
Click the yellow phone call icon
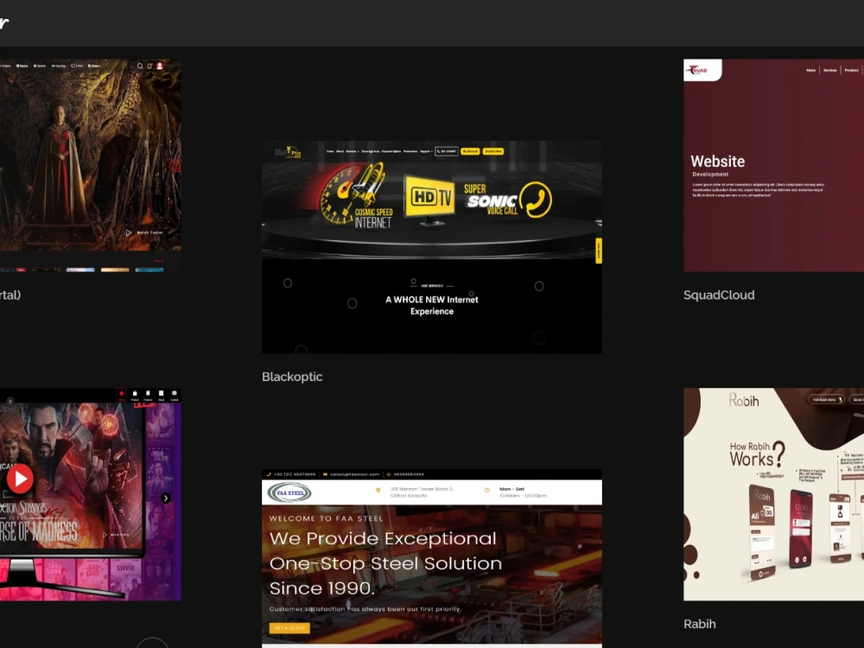coord(535,200)
